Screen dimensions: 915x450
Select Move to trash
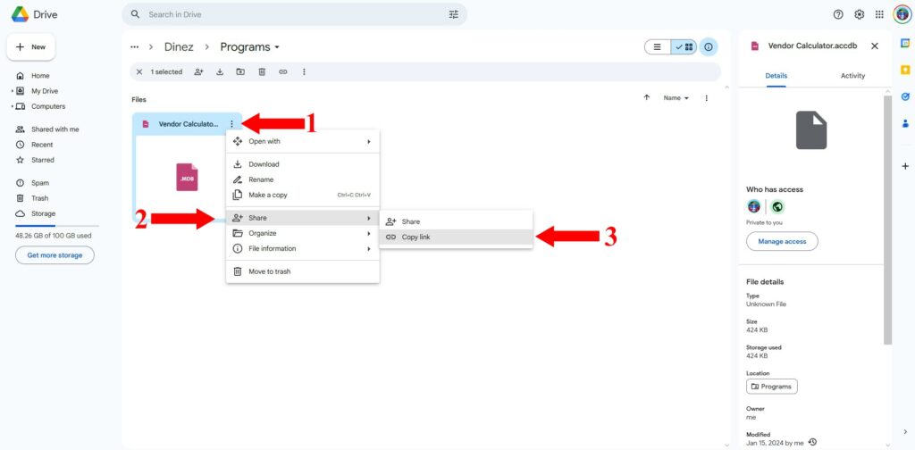302,271
